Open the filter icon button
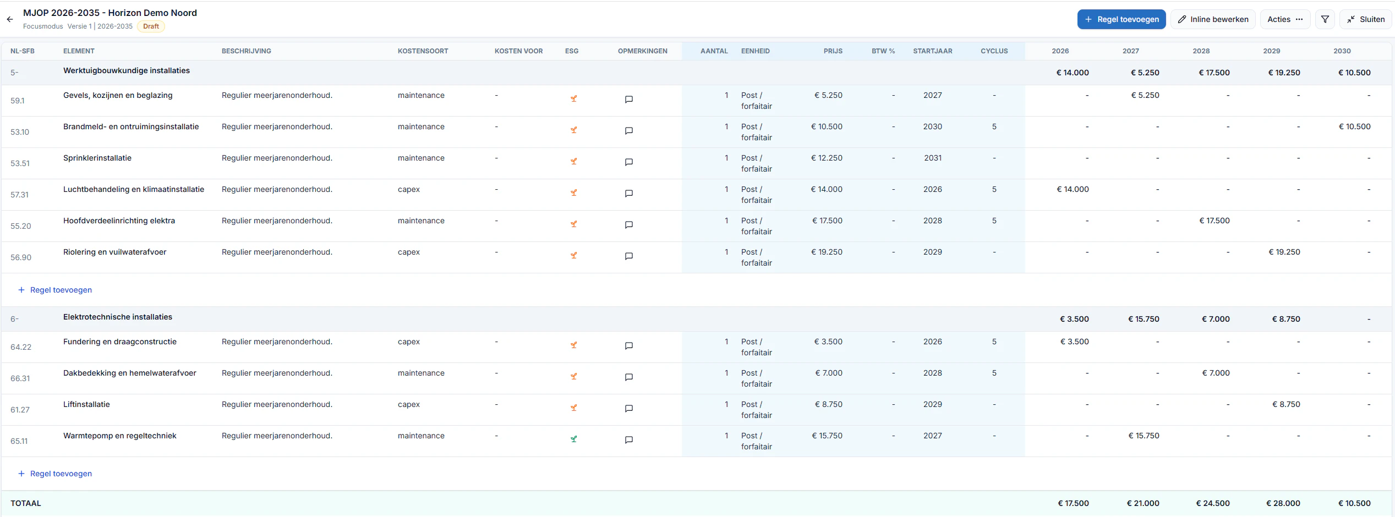Screen dimensions: 1395x517 tap(1325, 19)
